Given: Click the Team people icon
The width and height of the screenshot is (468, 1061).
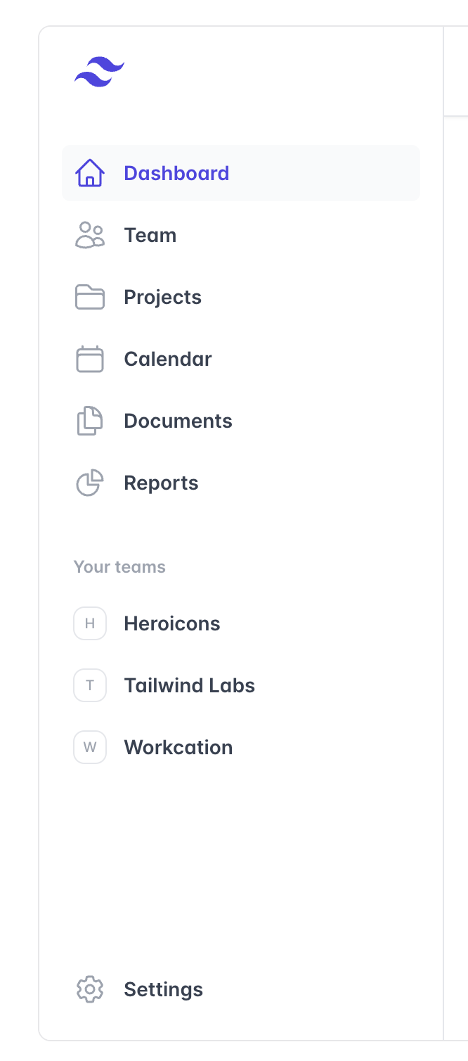Looking at the screenshot, I should point(90,235).
